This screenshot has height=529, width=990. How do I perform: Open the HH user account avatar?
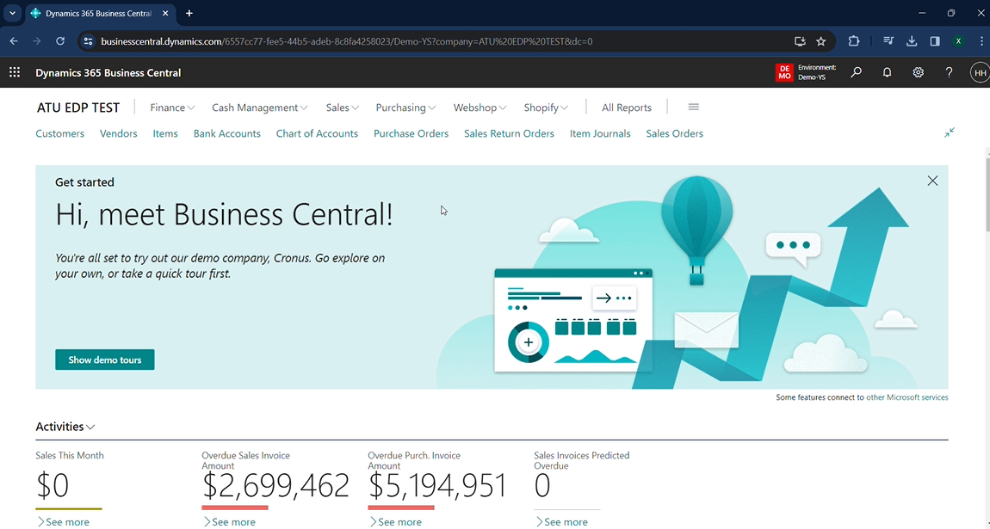coord(980,72)
